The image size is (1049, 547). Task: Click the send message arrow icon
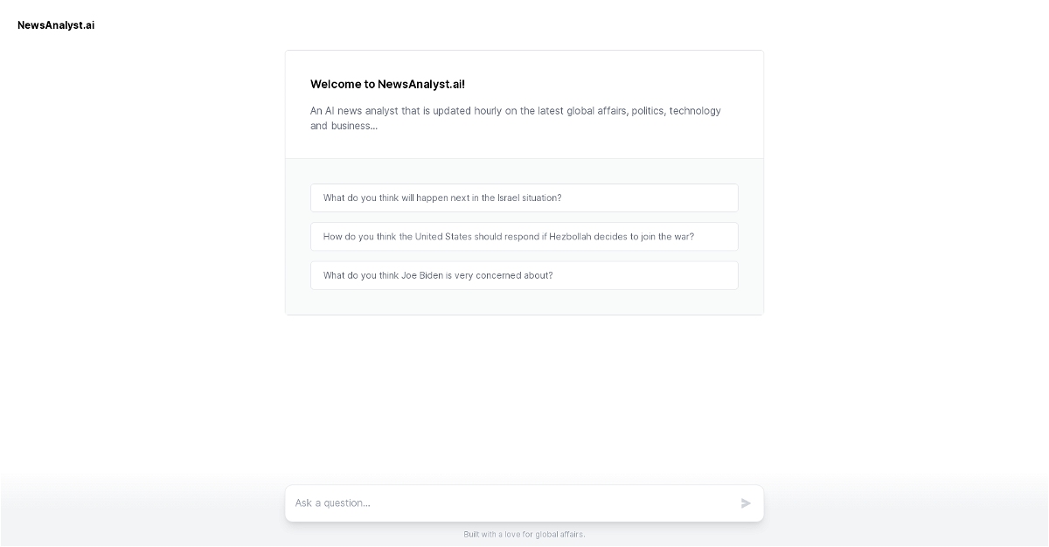pos(746,503)
